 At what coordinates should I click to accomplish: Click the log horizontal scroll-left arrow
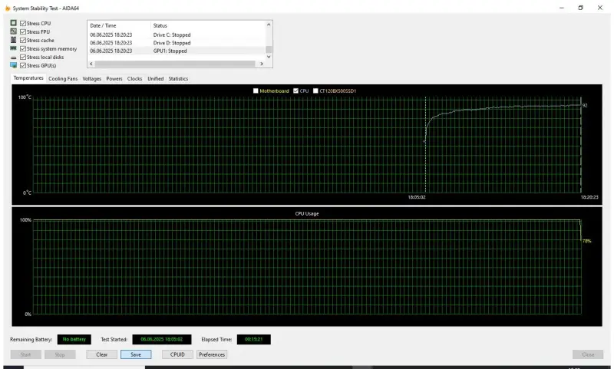pos(91,64)
